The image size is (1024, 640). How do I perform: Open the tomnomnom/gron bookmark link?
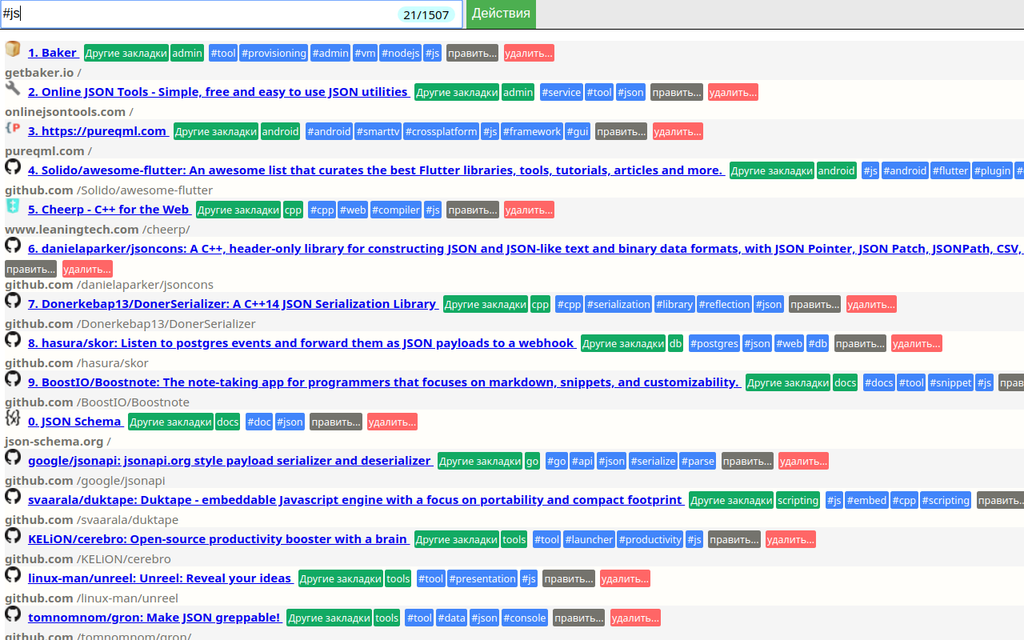[155, 618]
